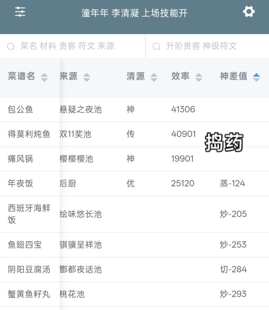Click the guest upgrade search magnifier icon
The height and width of the screenshot is (310, 269).
157,46
